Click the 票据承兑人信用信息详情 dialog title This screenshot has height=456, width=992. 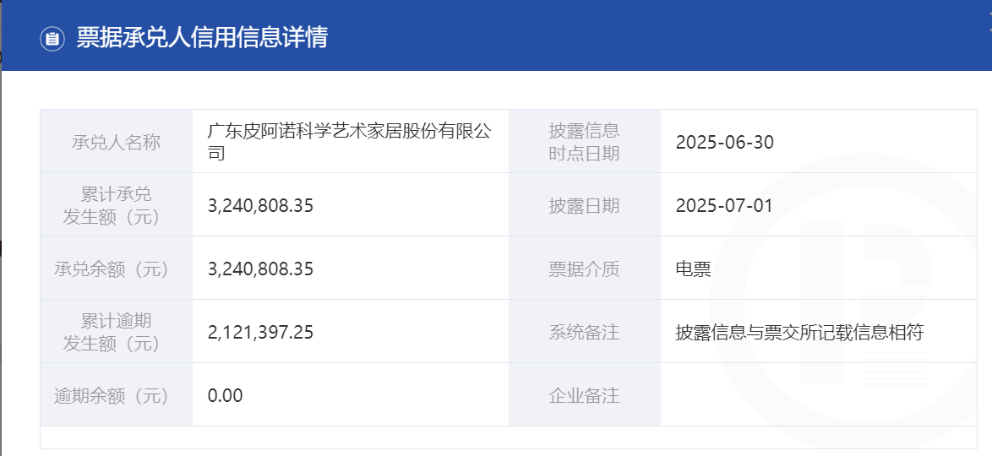[202, 38]
